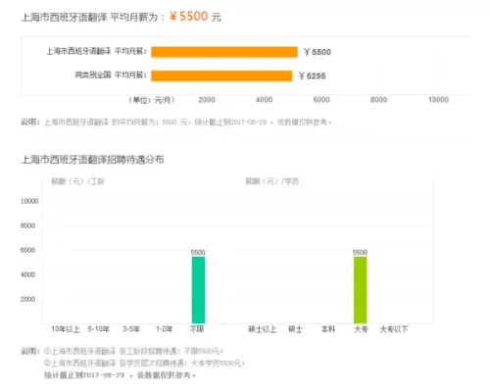
Task: Click the 不限 category label
Action: [x=197, y=329]
